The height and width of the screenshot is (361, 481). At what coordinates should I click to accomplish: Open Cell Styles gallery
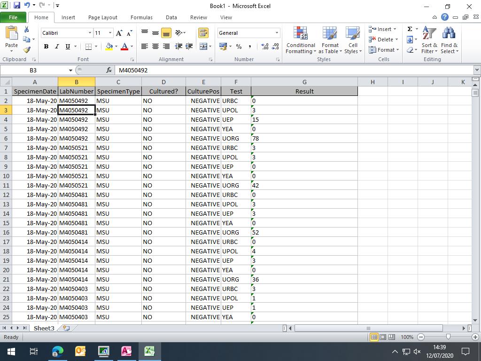coord(353,40)
